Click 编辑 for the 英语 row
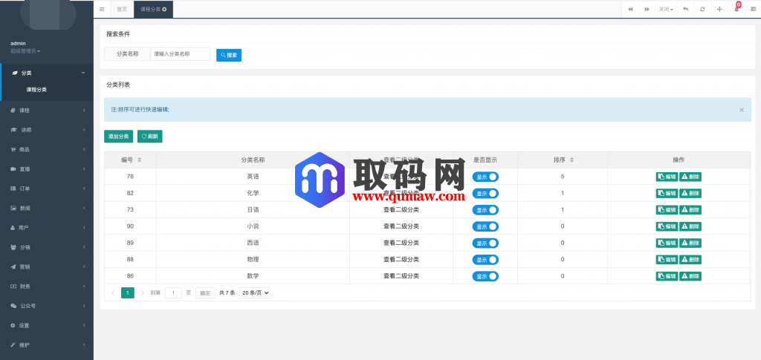Image resolution: width=761 pixels, height=360 pixels. coord(667,177)
